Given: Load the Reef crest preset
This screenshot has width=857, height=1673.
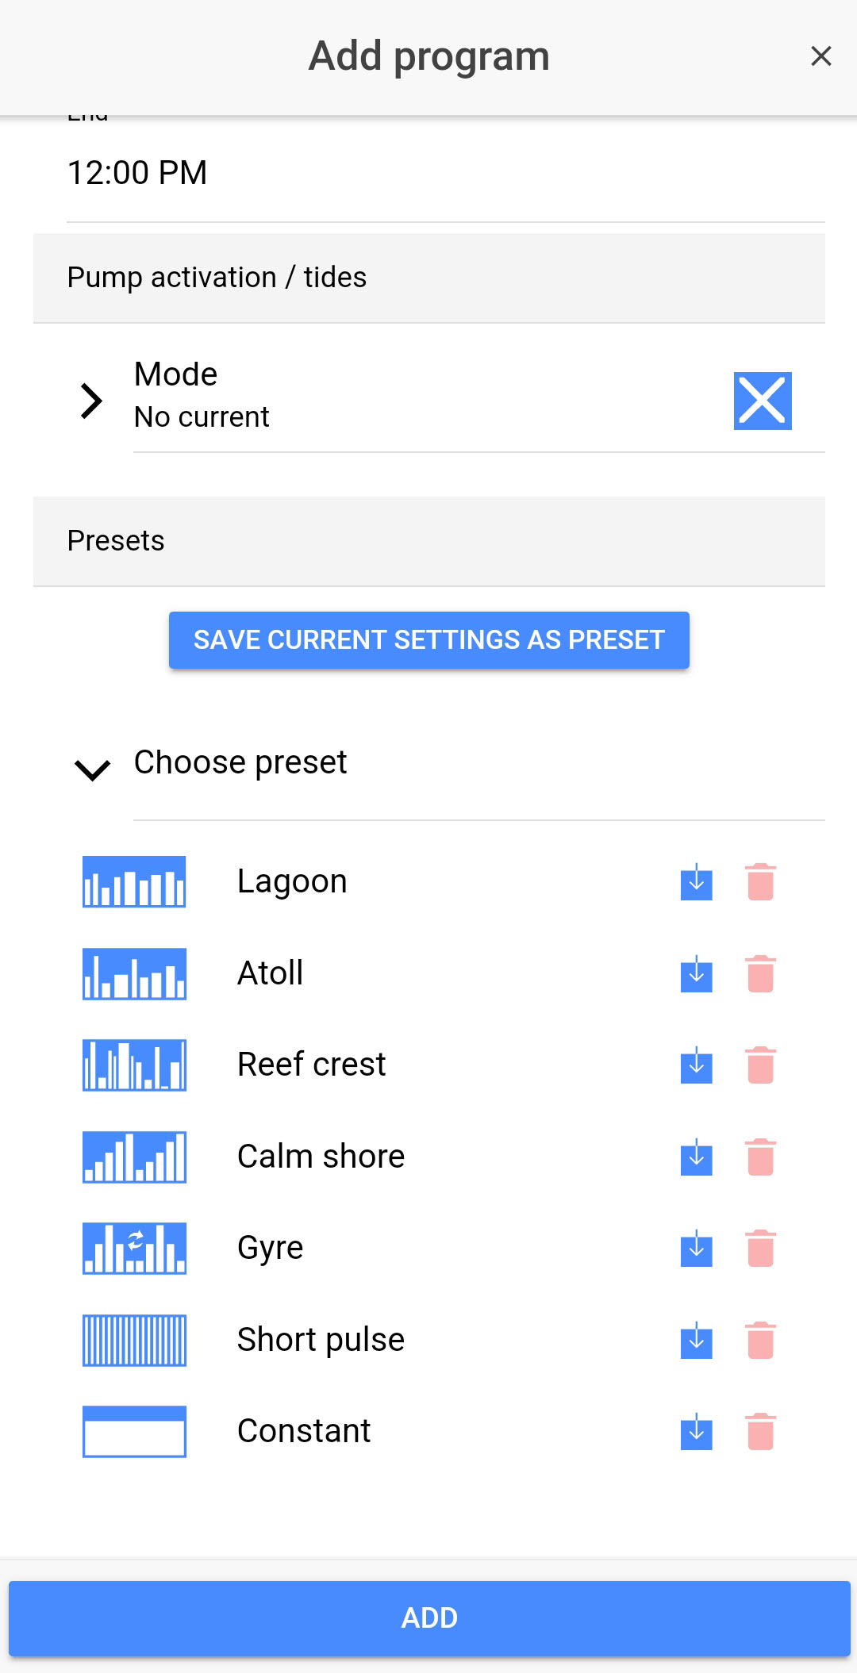Looking at the screenshot, I should [x=696, y=1065].
